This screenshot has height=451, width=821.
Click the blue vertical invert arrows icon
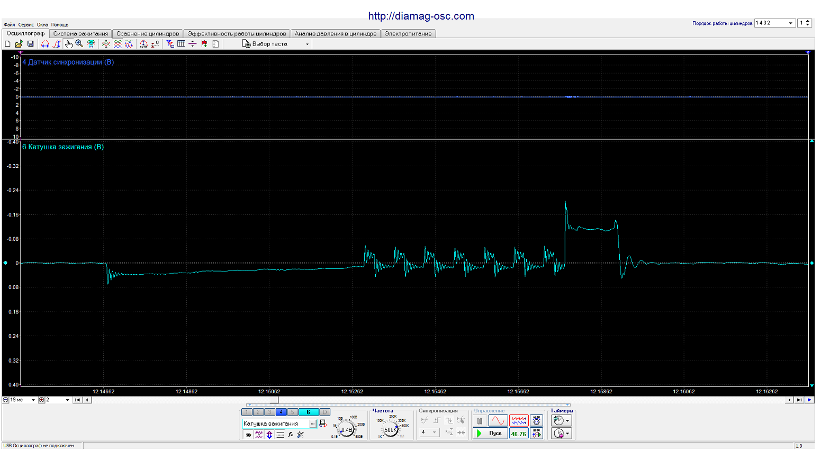pos(269,435)
